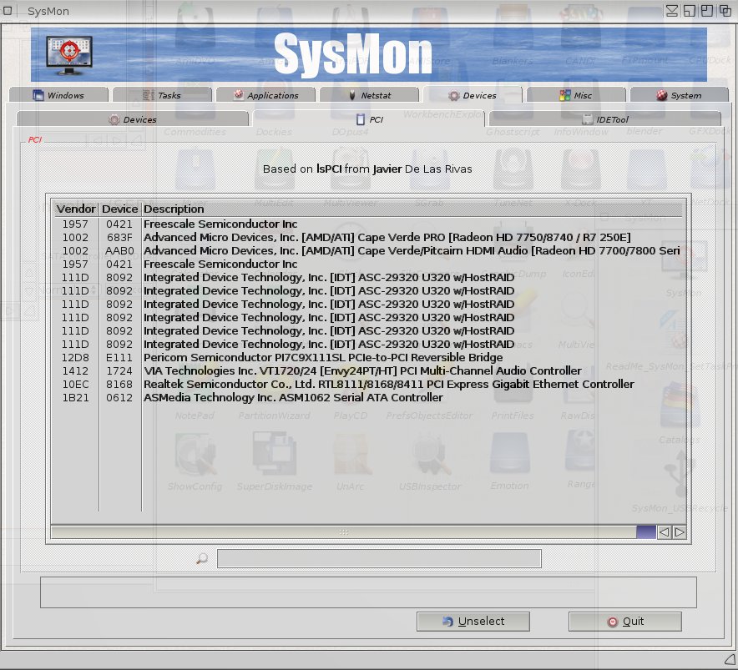Viewport: 738px width, 670px height.
Task: Click the Misc tab colorful icon
Action: 565,95
